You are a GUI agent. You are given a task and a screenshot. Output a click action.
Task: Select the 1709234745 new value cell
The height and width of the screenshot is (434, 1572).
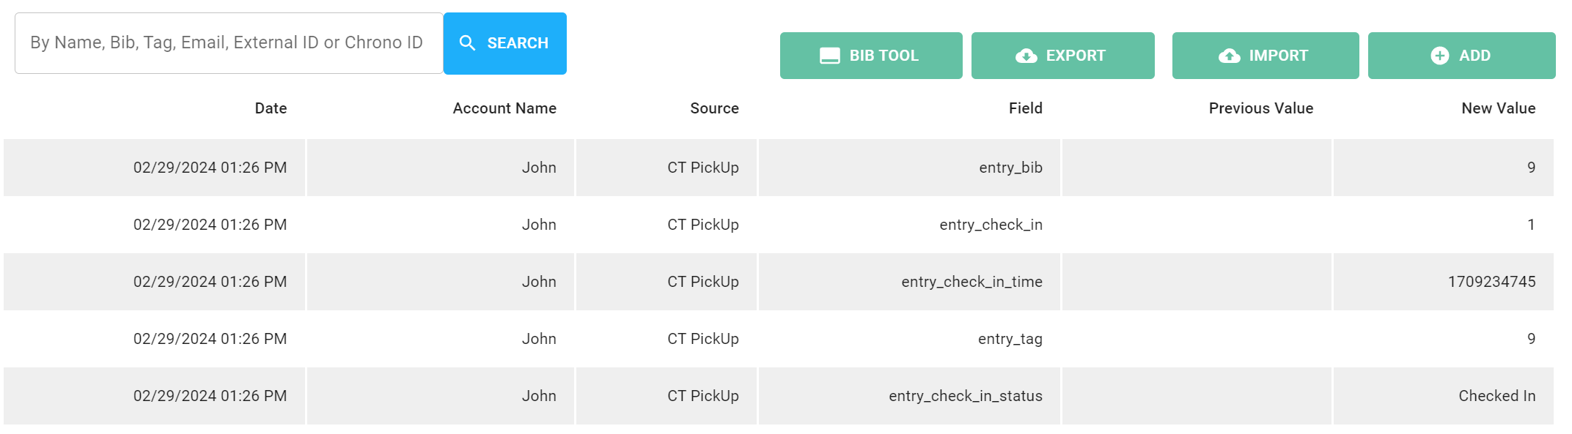click(x=1443, y=282)
